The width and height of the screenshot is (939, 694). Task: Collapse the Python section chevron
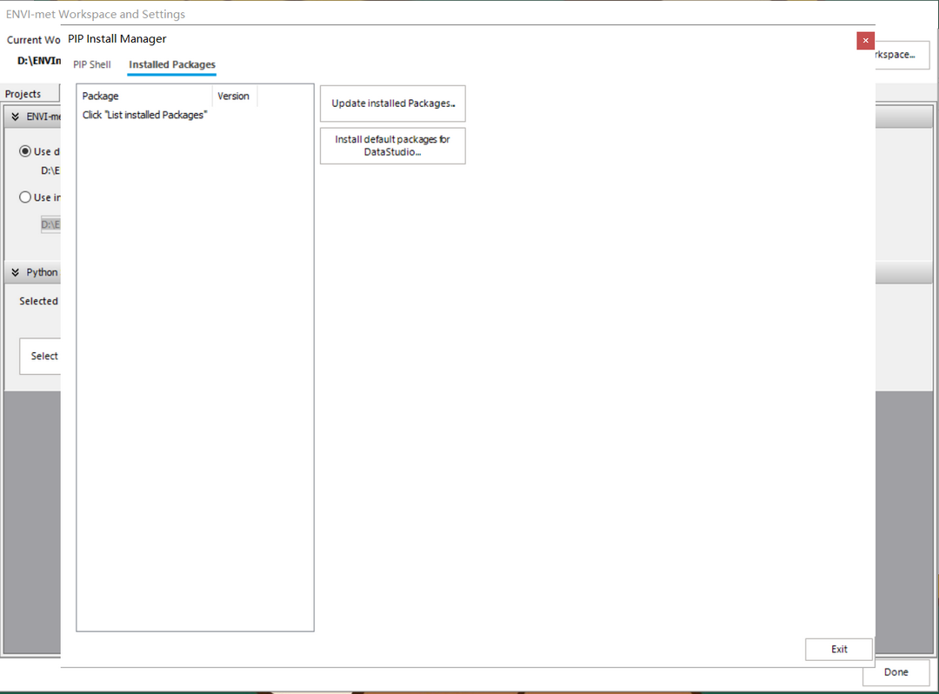click(x=16, y=272)
